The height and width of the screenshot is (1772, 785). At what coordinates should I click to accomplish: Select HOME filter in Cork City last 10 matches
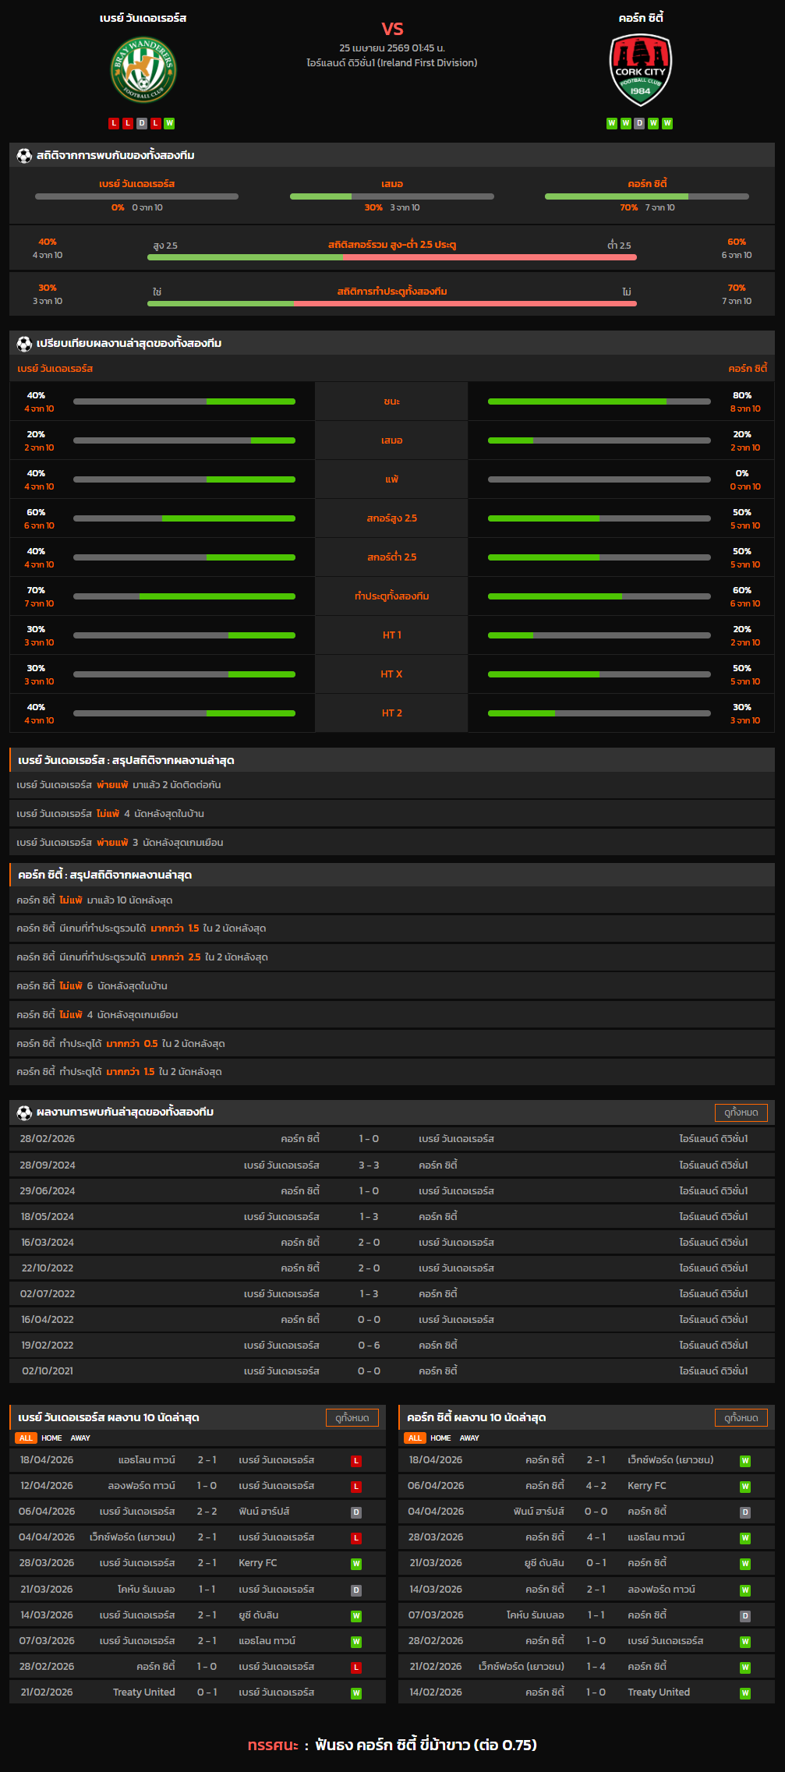[440, 1438]
